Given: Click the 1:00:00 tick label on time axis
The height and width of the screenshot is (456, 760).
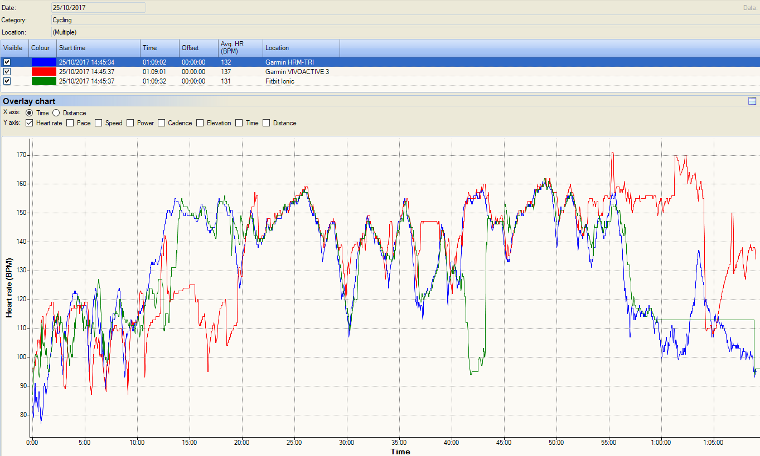Looking at the screenshot, I should coord(661,443).
